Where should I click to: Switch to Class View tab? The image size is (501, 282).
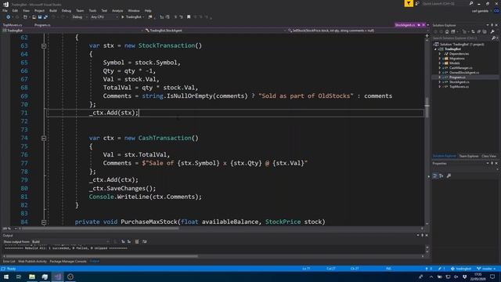pyautogui.click(x=488, y=156)
